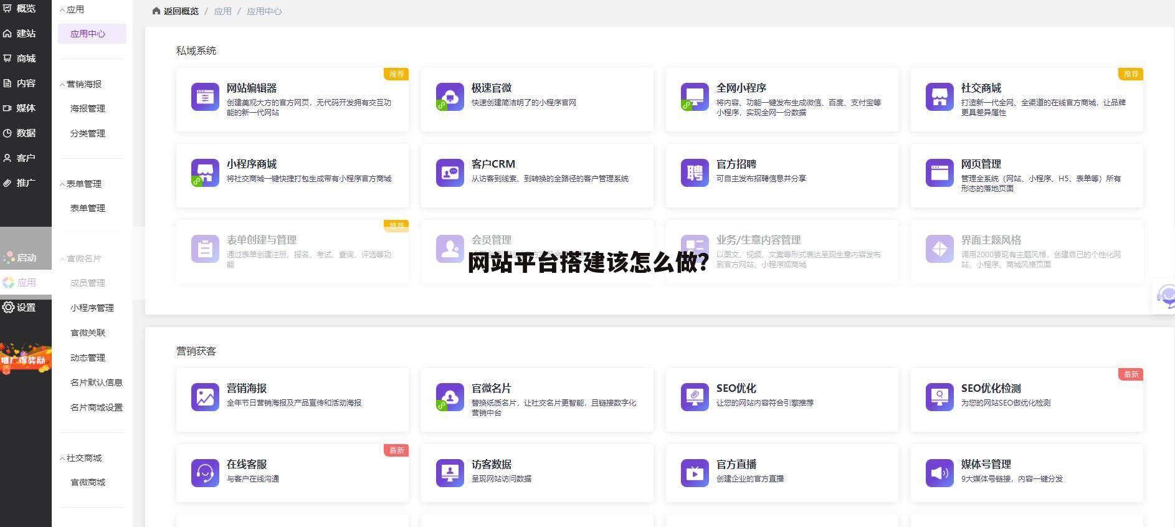Viewport: 1175px width, 527px height.
Task: Click the 数据 chart icon in sidebar
Action: point(7,133)
